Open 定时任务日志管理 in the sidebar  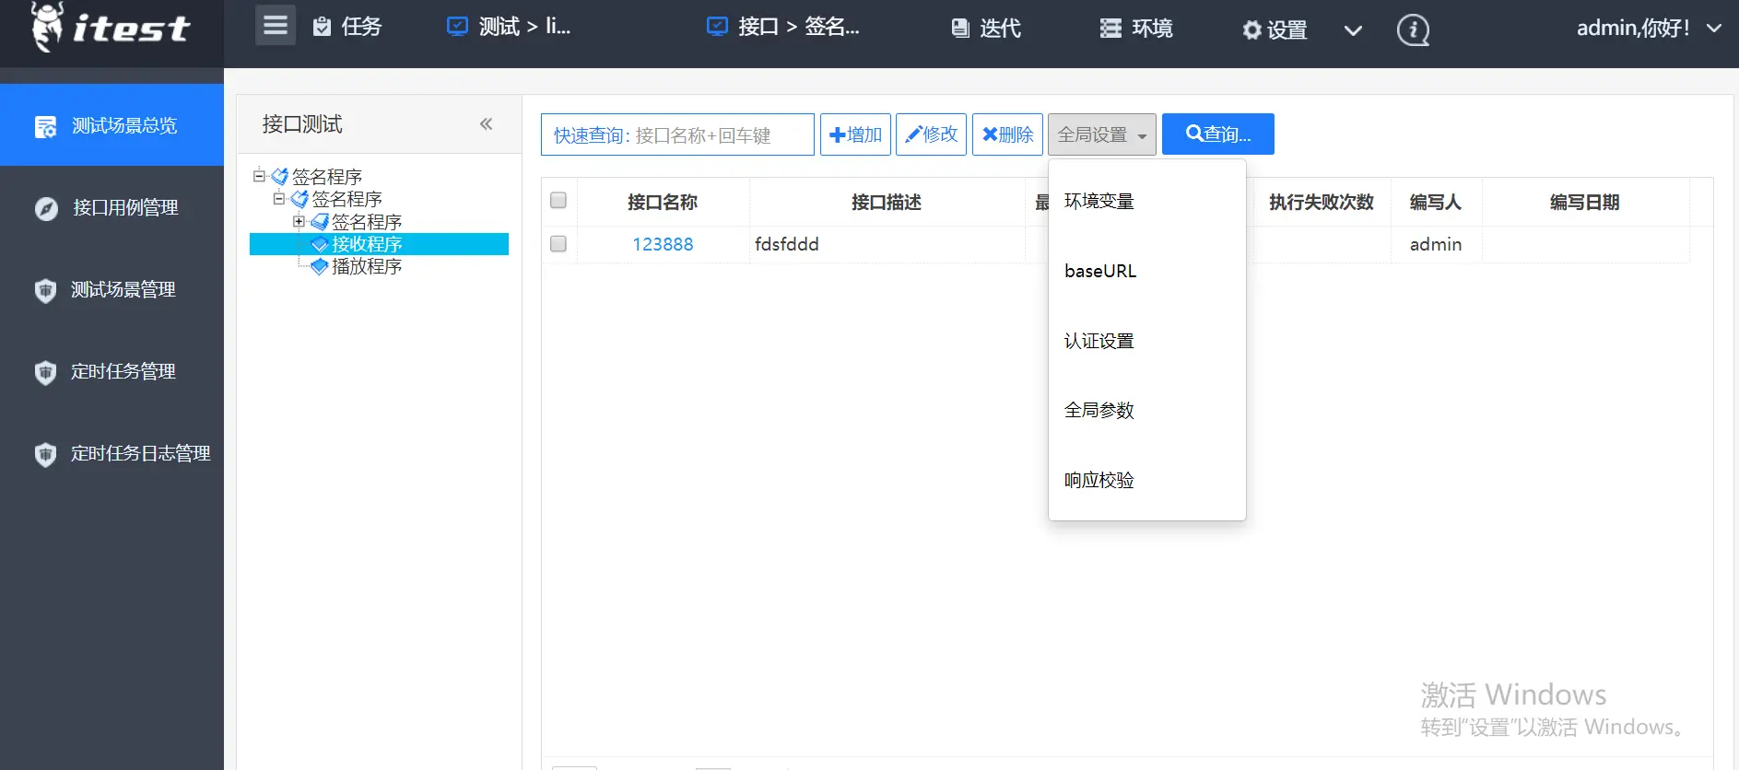coord(112,453)
